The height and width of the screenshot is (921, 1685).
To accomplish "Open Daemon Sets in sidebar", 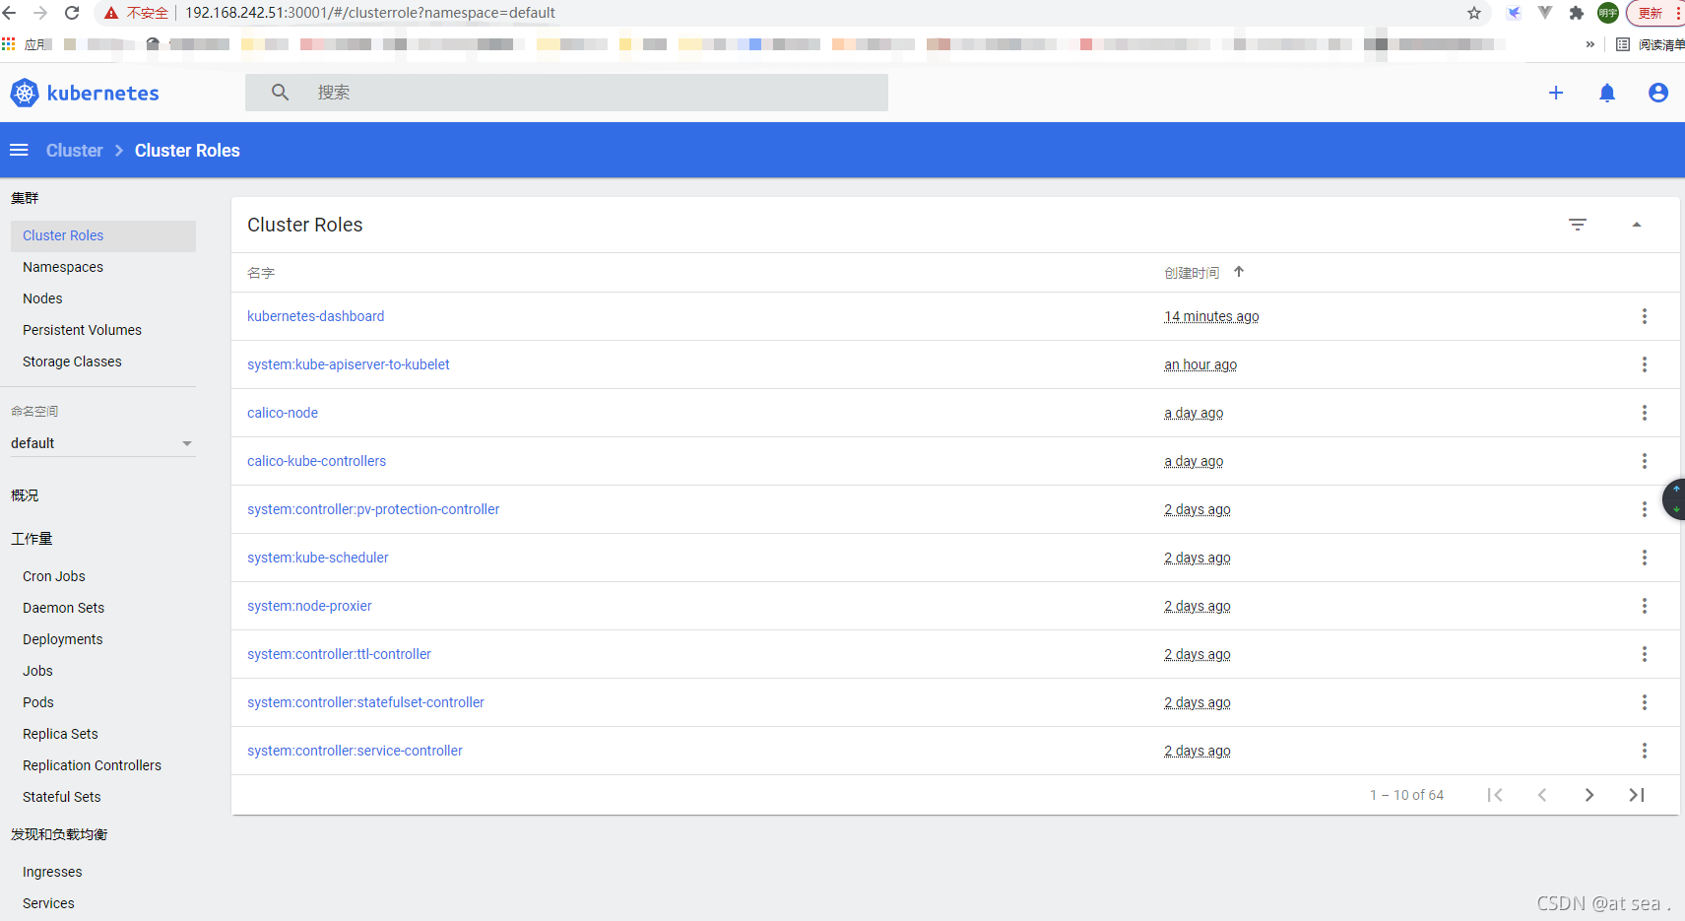I will [x=63, y=608].
